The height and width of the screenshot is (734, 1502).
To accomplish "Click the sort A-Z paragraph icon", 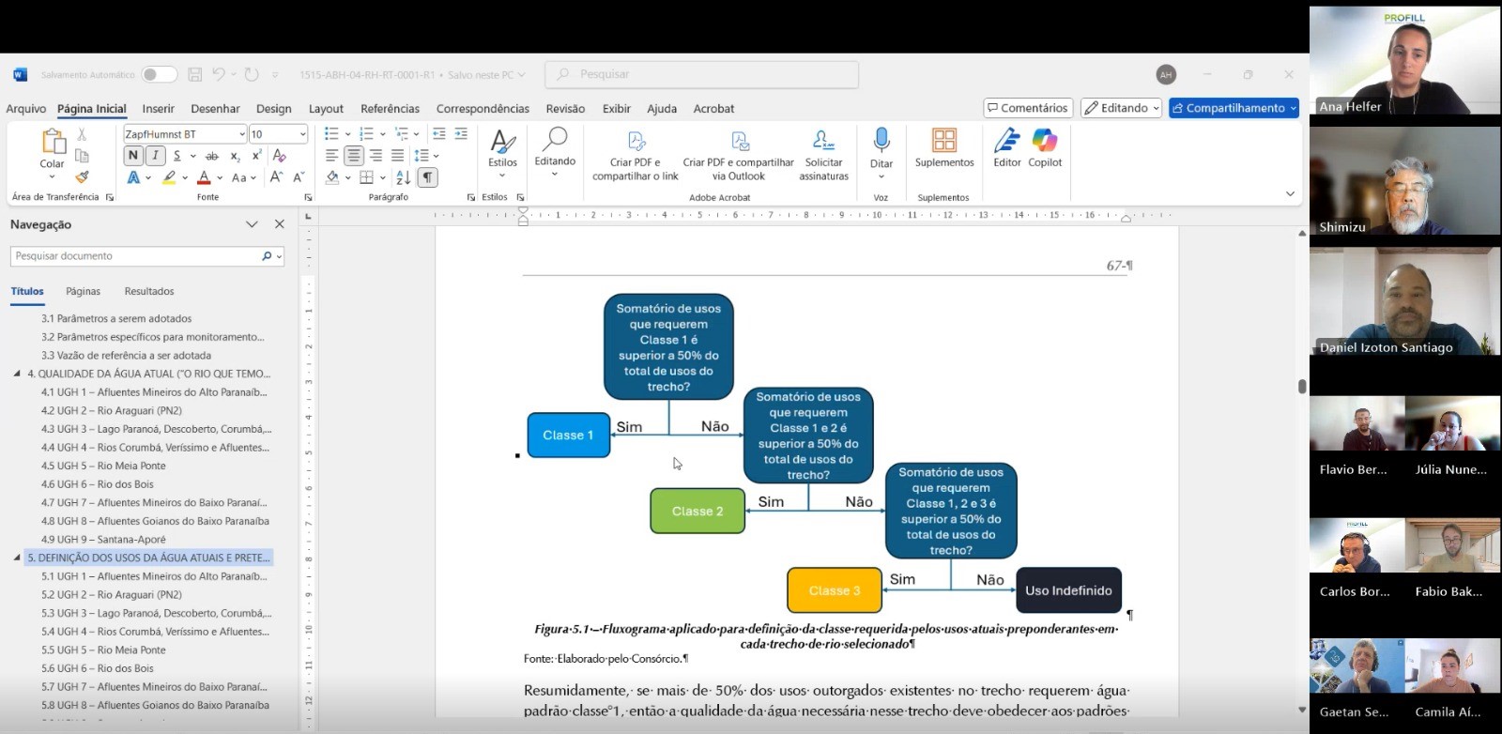I will pyautogui.click(x=403, y=177).
